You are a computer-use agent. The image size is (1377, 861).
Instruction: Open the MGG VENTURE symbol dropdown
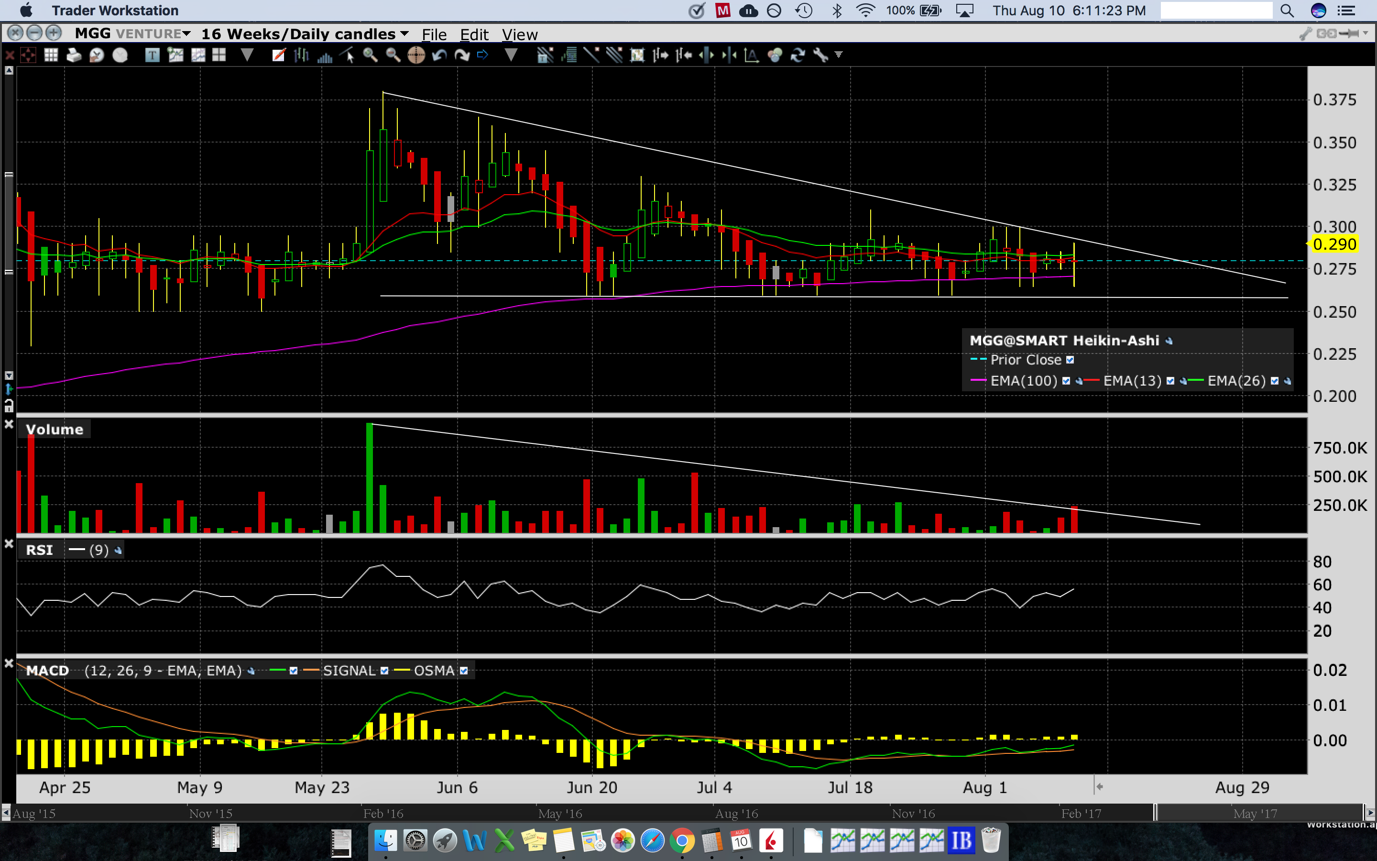[187, 34]
